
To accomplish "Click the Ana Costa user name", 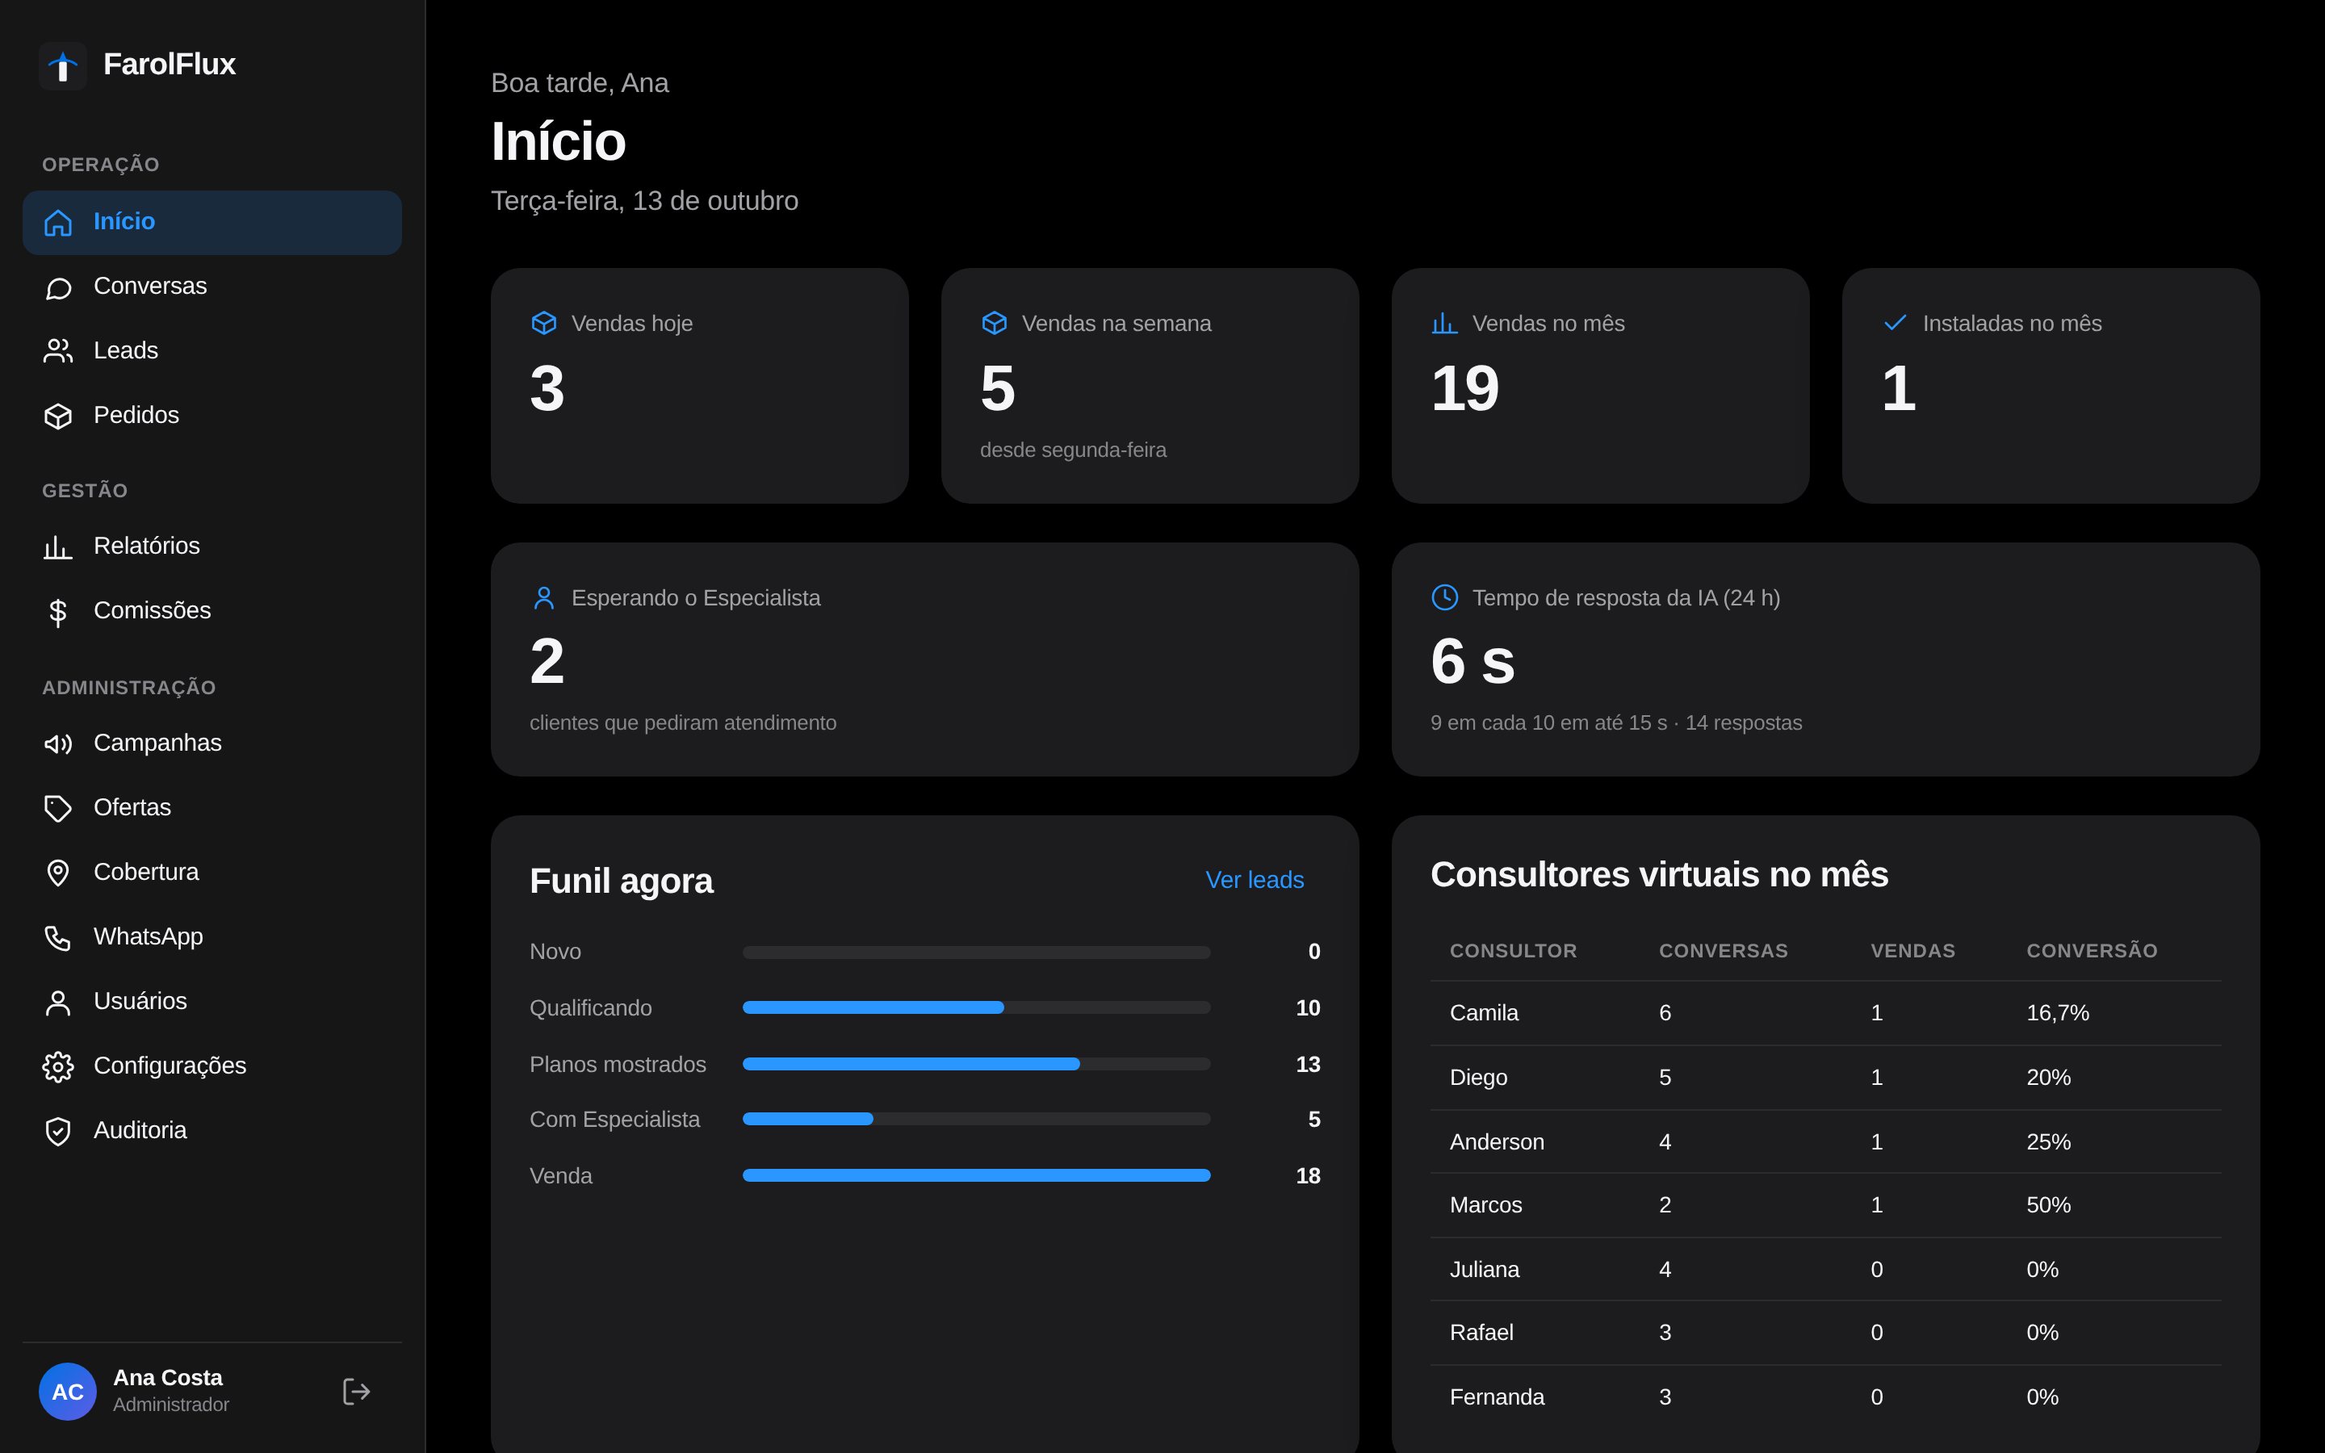I will pos(168,1377).
